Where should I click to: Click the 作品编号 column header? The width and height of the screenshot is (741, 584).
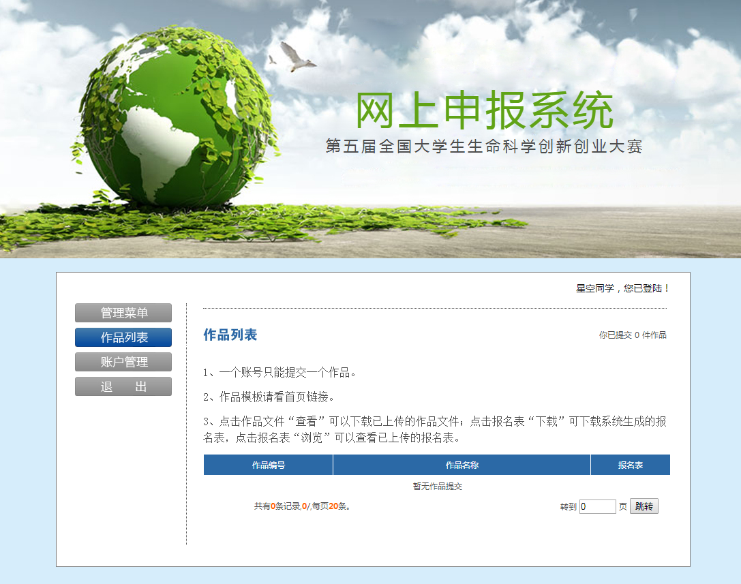268,465
